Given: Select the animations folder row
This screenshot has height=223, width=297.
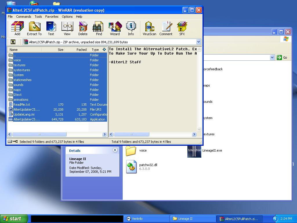Looking at the screenshot, I should click(57, 100).
